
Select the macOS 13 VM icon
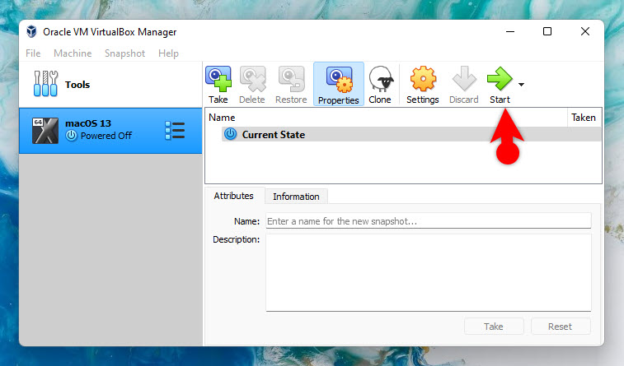tap(45, 131)
